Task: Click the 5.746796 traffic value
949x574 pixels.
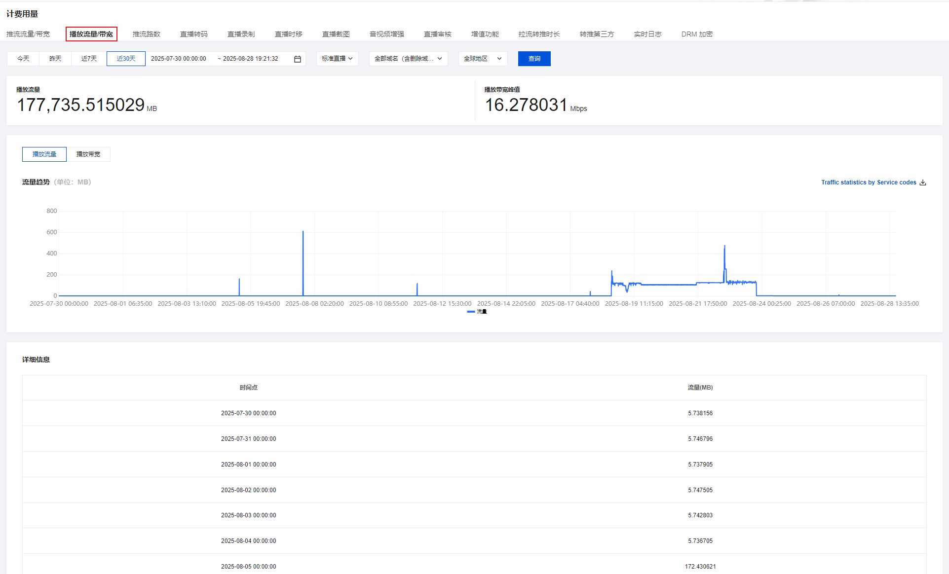Action: (700, 439)
